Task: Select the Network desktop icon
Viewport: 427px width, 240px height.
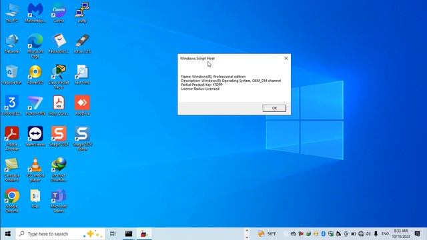Action: click(12, 44)
